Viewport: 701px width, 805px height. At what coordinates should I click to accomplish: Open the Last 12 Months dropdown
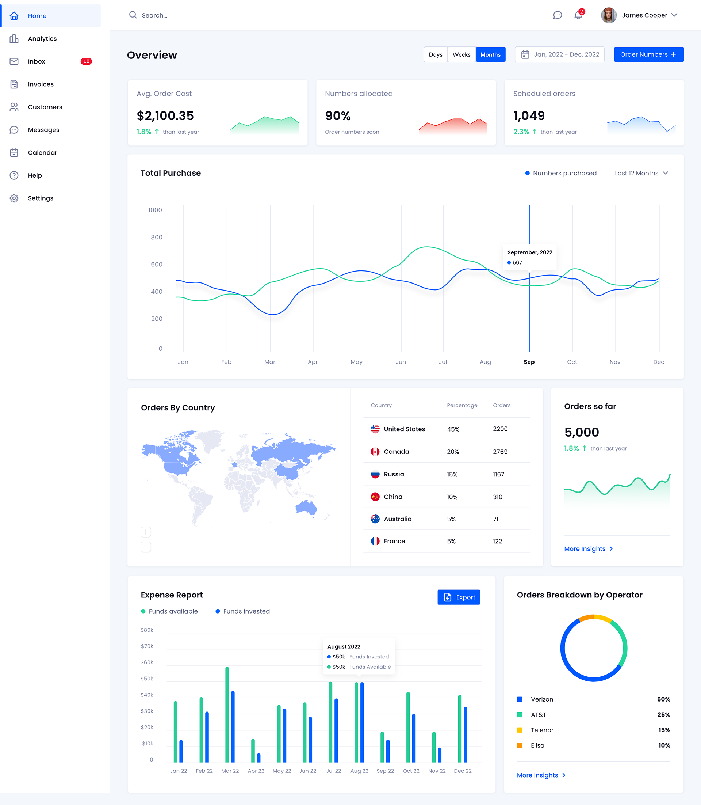pos(641,173)
